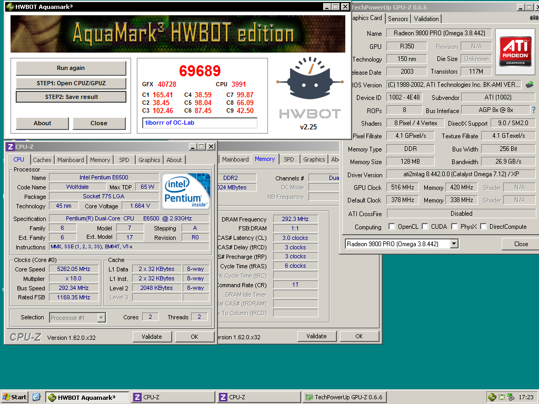Enable the CUDA checkbox

tap(425, 226)
